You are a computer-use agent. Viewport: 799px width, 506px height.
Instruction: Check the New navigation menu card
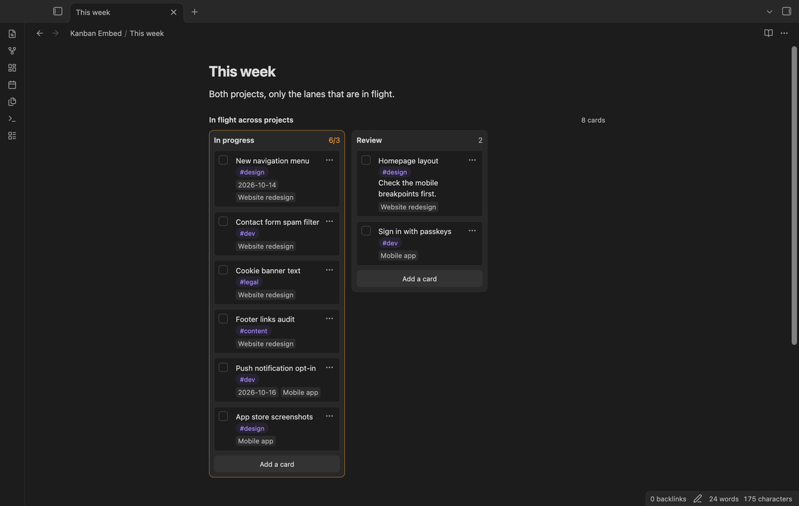pos(223,160)
